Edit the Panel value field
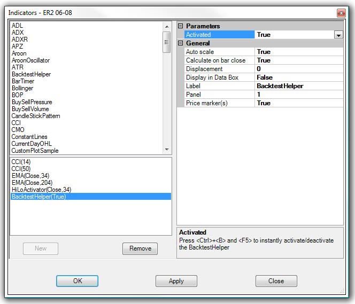 [299, 95]
